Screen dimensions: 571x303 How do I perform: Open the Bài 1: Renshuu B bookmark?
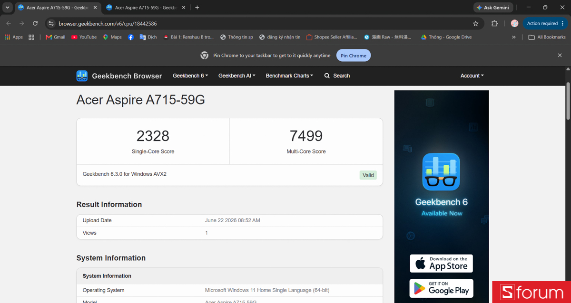pos(188,37)
